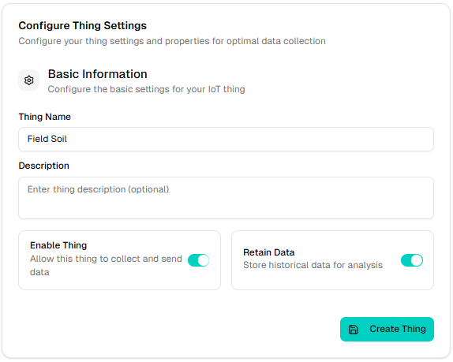This screenshot has height=362, width=453.
Task: Click the 'optimal data collection' subtitle text
Action: [x=276, y=41]
